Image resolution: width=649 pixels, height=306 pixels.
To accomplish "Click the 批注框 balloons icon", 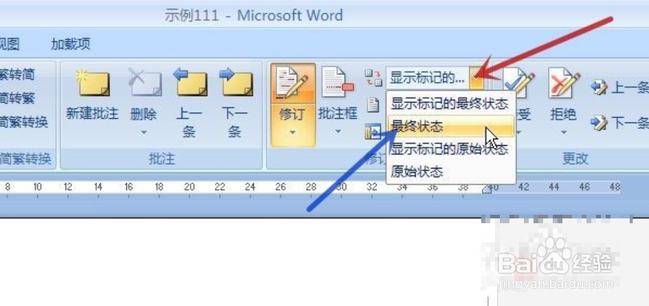I will click(337, 83).
